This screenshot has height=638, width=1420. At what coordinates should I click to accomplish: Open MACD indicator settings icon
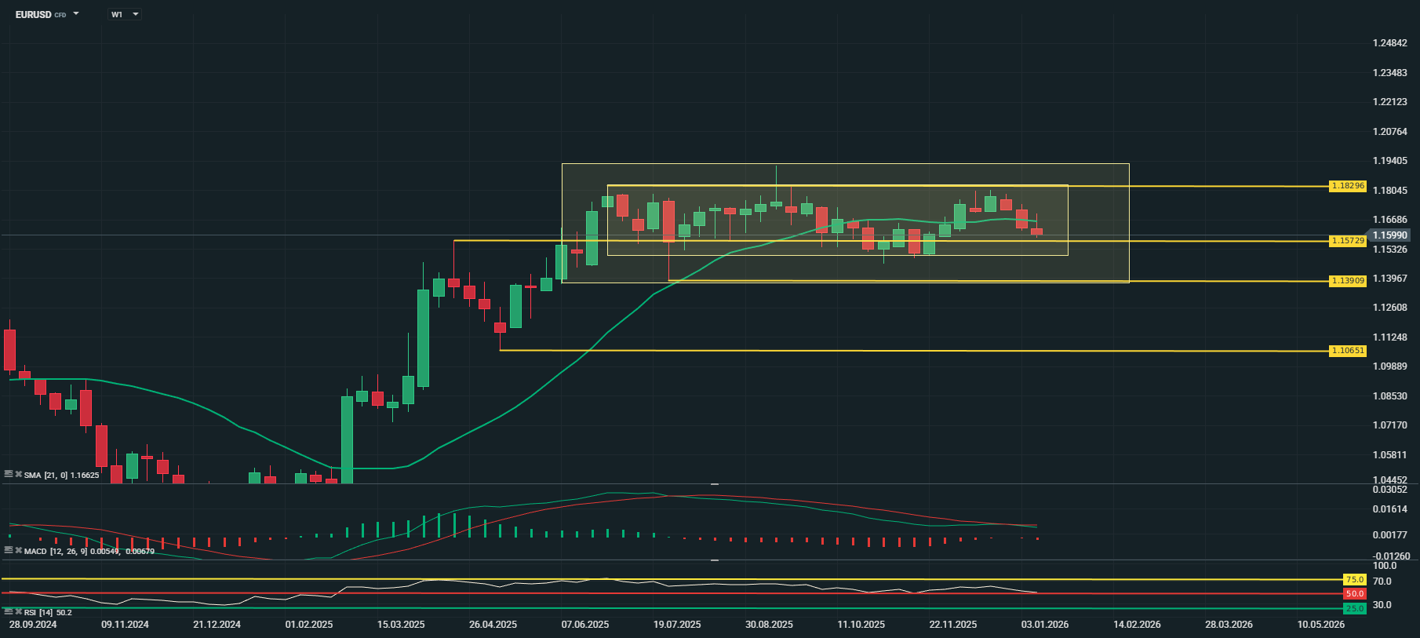tap(9, 550)
